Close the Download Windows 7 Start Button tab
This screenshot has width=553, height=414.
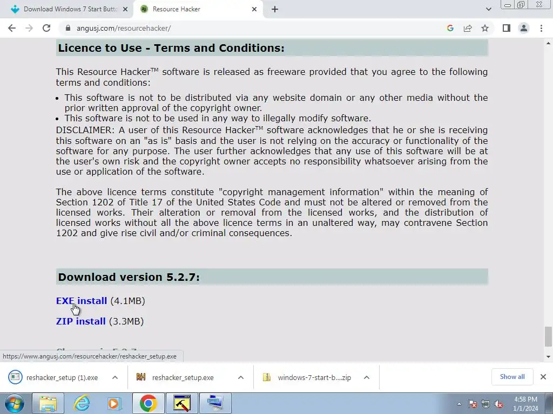(x=125, y=9)
